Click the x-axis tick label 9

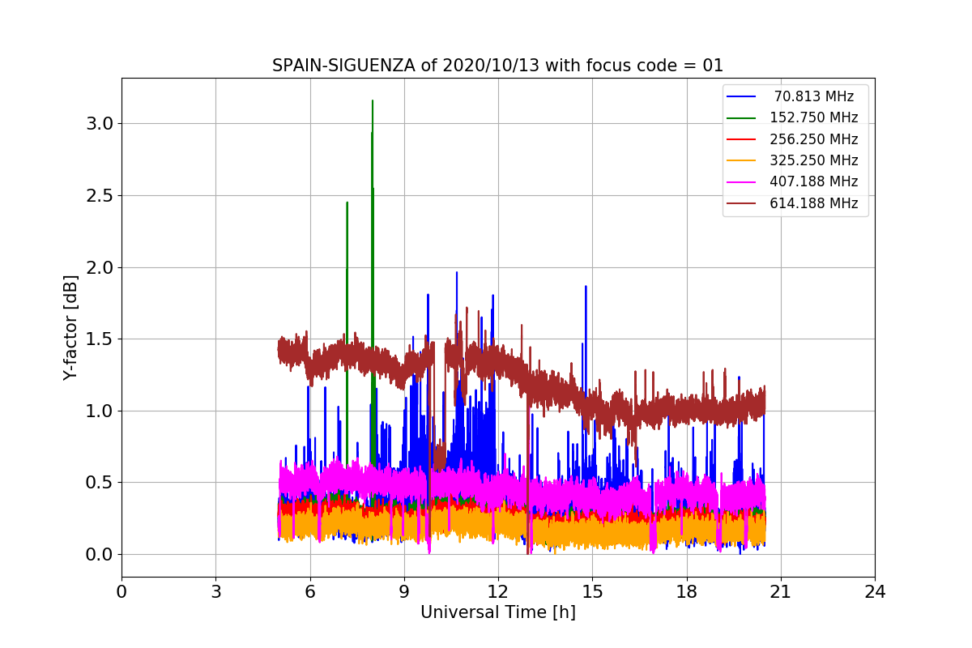pyautogui.click(x=404, y=591)
